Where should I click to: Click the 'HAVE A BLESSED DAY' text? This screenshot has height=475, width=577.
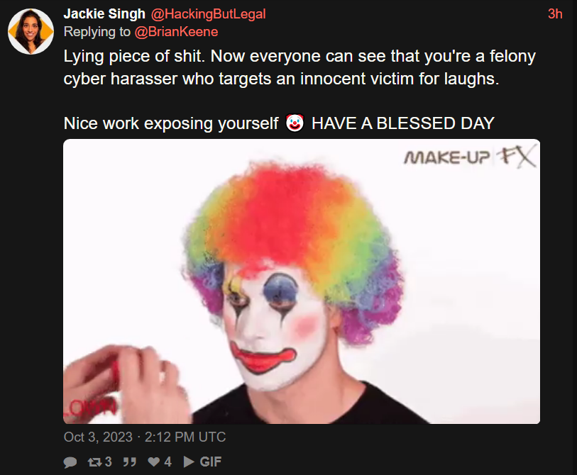[x=403, y=123]
